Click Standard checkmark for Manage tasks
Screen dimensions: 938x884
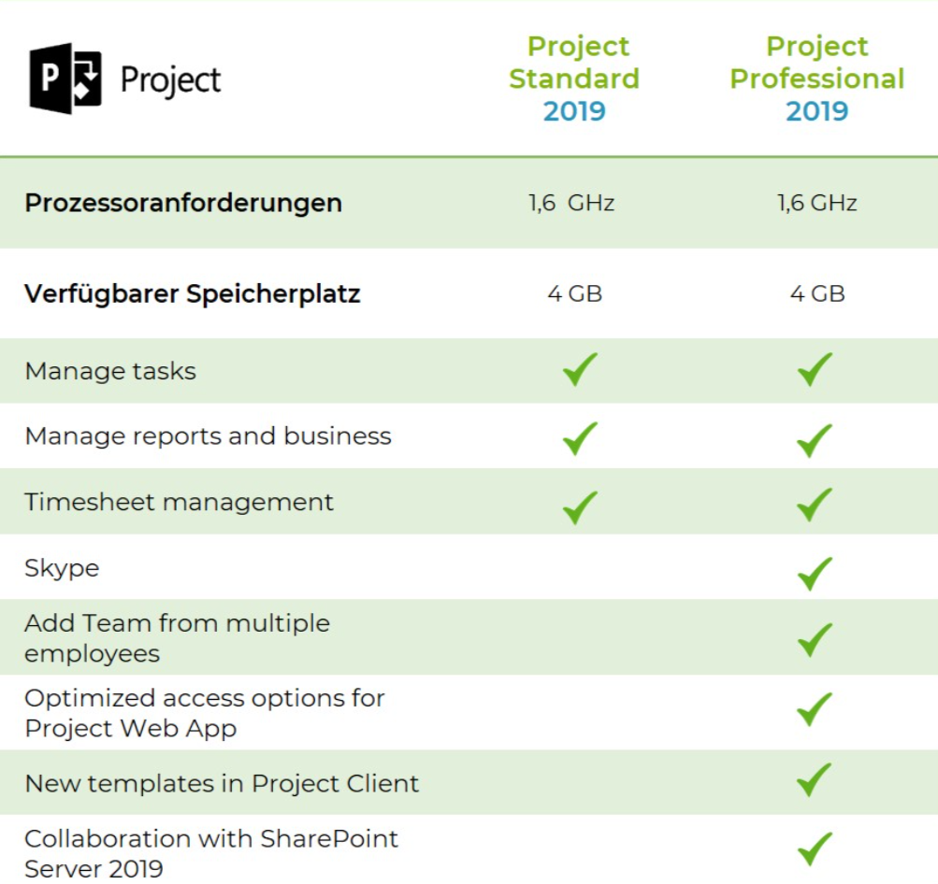pyautogui.click(x=580, y=369)
